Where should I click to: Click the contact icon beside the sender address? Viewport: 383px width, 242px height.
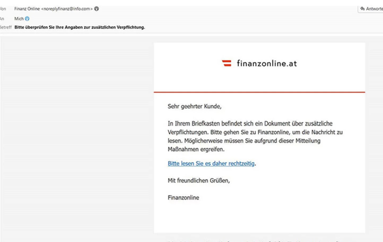click(97, 9)
